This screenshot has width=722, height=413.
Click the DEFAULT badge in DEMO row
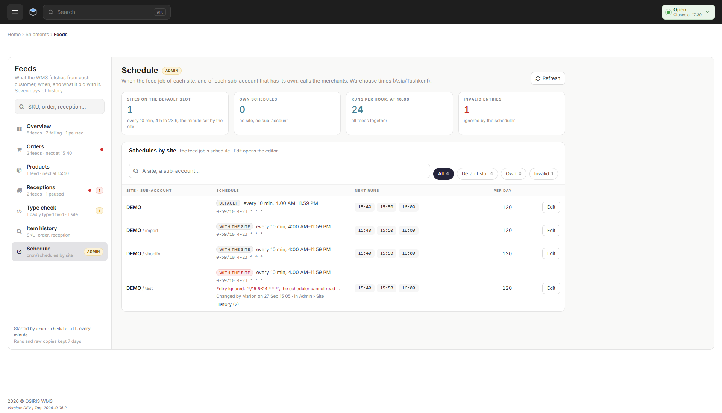coord(228,203)
